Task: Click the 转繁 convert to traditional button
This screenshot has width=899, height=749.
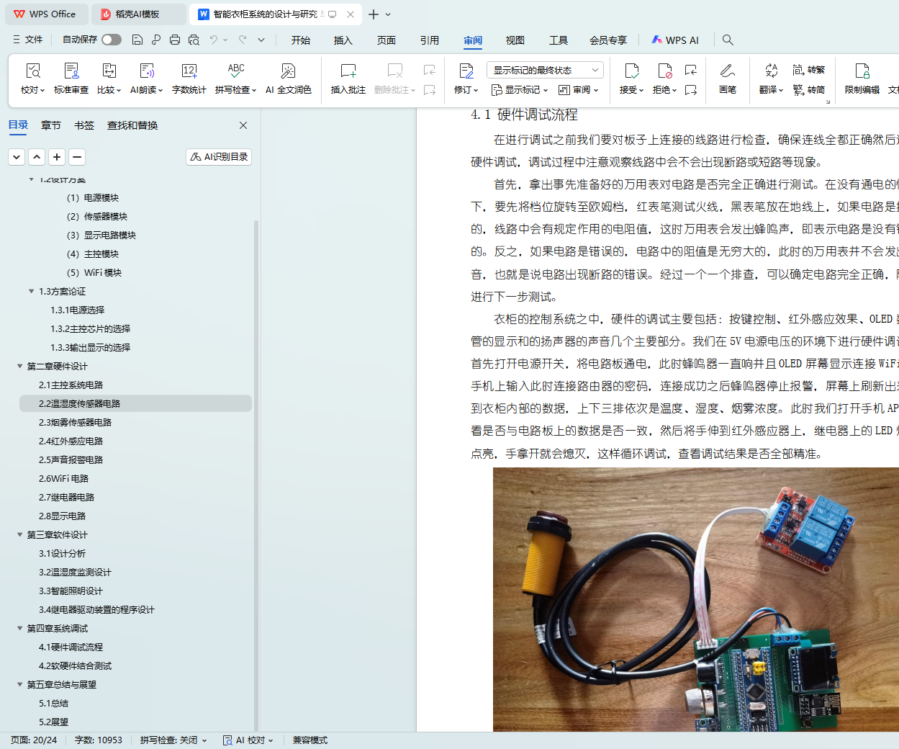Action: click(809, 70)
